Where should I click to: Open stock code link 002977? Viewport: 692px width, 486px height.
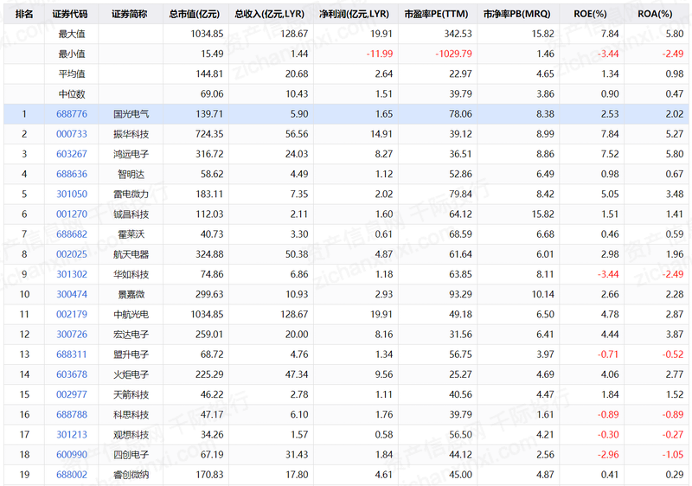[72, 394]
